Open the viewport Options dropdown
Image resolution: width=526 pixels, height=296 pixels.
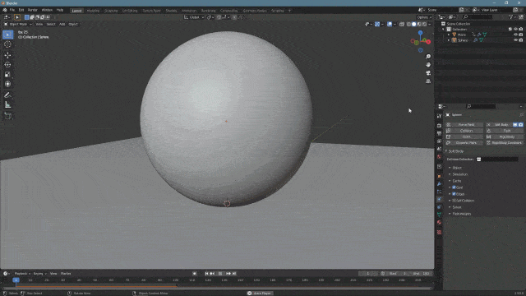pyautogui.click(x=424, y=17)
